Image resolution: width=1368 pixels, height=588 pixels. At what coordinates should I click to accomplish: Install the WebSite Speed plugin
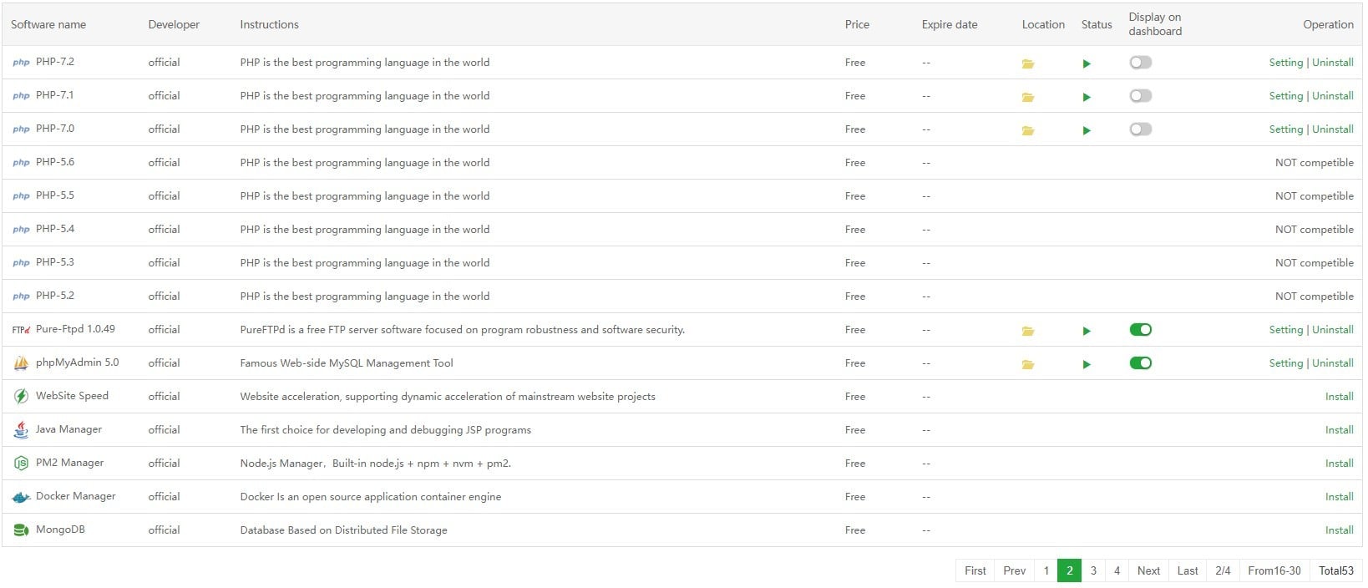[1339, 397]
